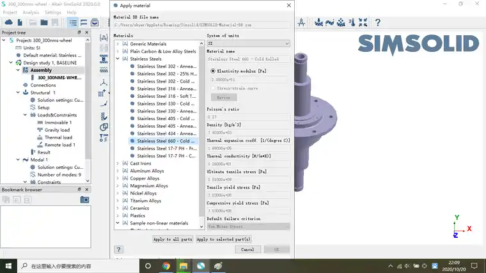This screenshot has height=273, width=486.
Task: Click the speech-bubble lines toolbar icon
Action: click(84, 22)
